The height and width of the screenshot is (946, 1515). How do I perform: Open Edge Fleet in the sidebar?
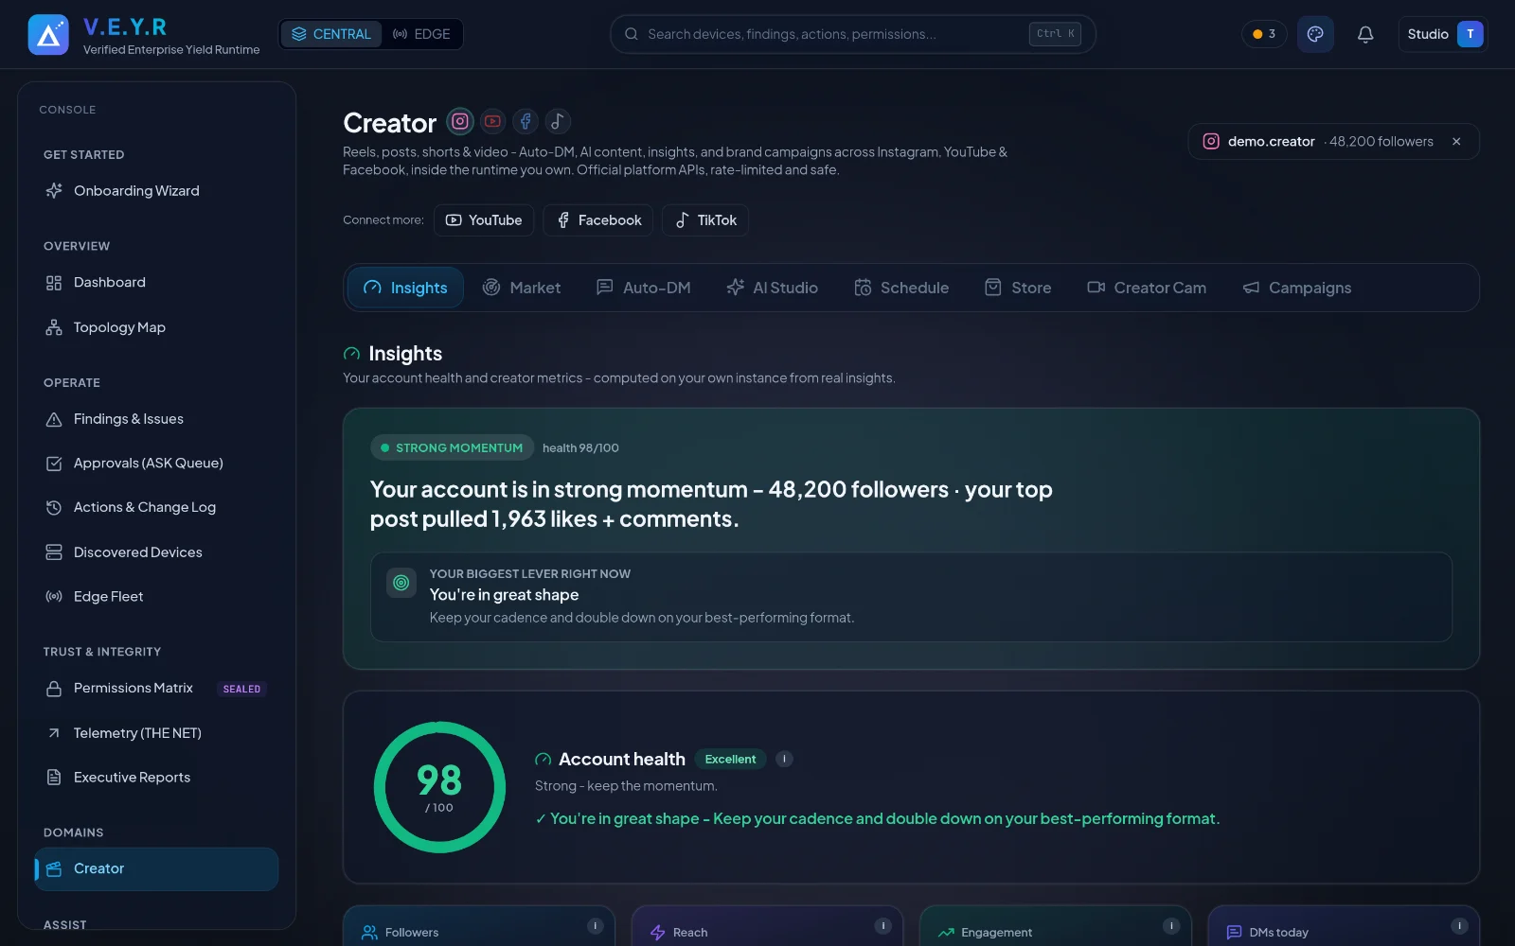pyautogui.click(x=156, y=597)
